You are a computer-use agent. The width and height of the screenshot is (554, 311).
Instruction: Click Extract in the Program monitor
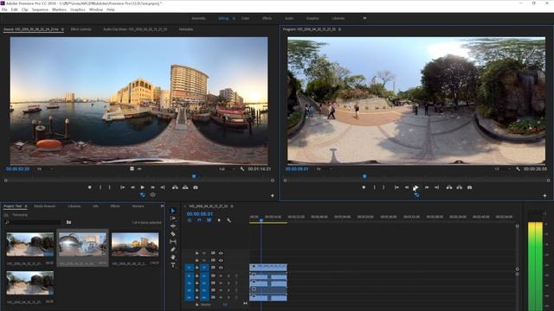click(x=460, y=187)
